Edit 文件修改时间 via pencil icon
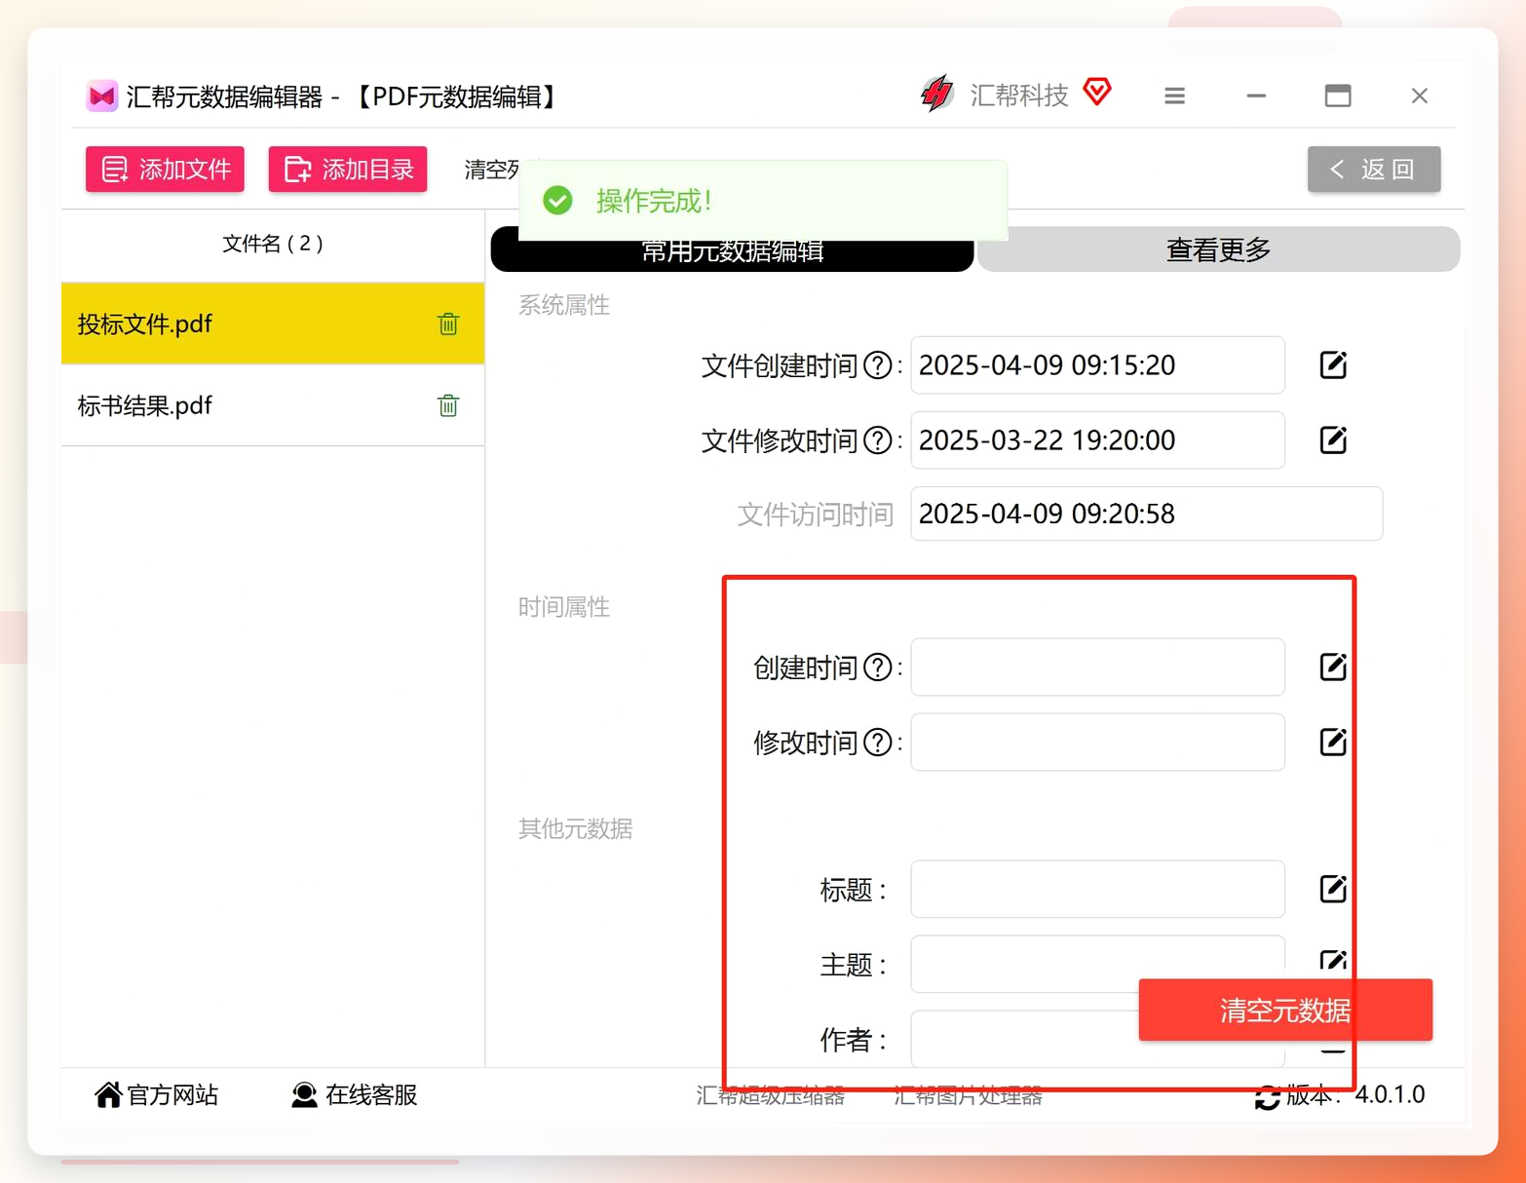Viewport: 1526px width, 1183px height. coord(1333,440)
